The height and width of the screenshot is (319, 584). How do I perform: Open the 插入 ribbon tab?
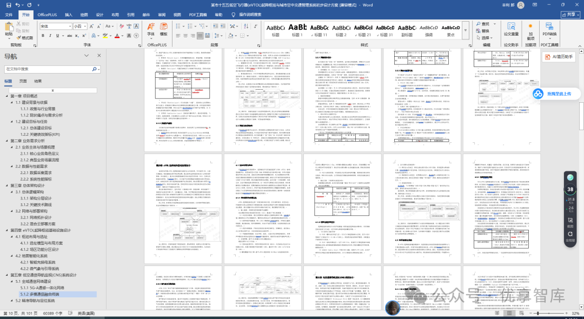[x=69, y=15]
